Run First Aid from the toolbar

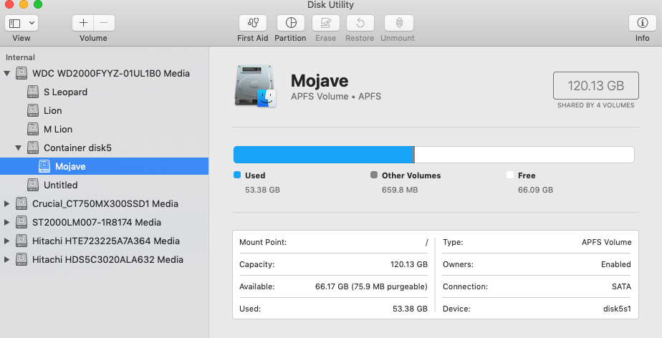(x=252, y=23)
